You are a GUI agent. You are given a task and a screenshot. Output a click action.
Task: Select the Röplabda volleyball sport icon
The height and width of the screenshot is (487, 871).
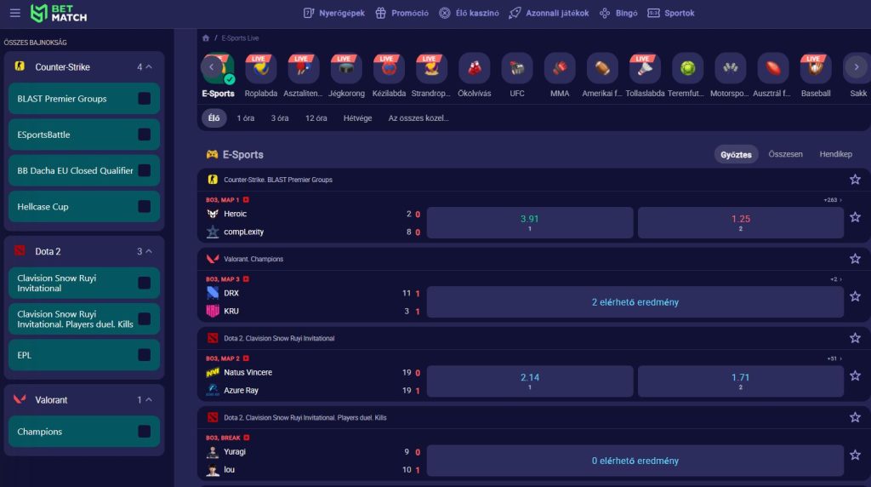point(260,68)
